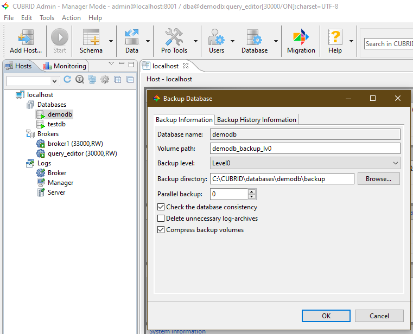The height and width of the screenshot is (334, 413).
Task: Click the refresh icon in Hosts panel
Action: [x=68, y=80]
